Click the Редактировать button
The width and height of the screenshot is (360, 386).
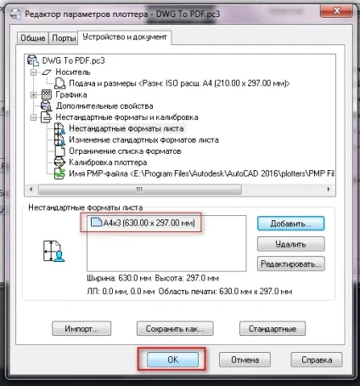coord(291,264)
